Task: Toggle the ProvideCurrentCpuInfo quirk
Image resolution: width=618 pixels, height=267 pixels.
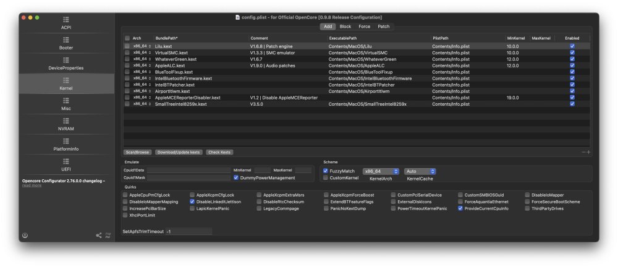Action: (460, 208)
